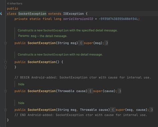158x127 pixels.
Task: Click the 'Throwable cause' parameter in single-argument constructor
Action: (72, 91)
